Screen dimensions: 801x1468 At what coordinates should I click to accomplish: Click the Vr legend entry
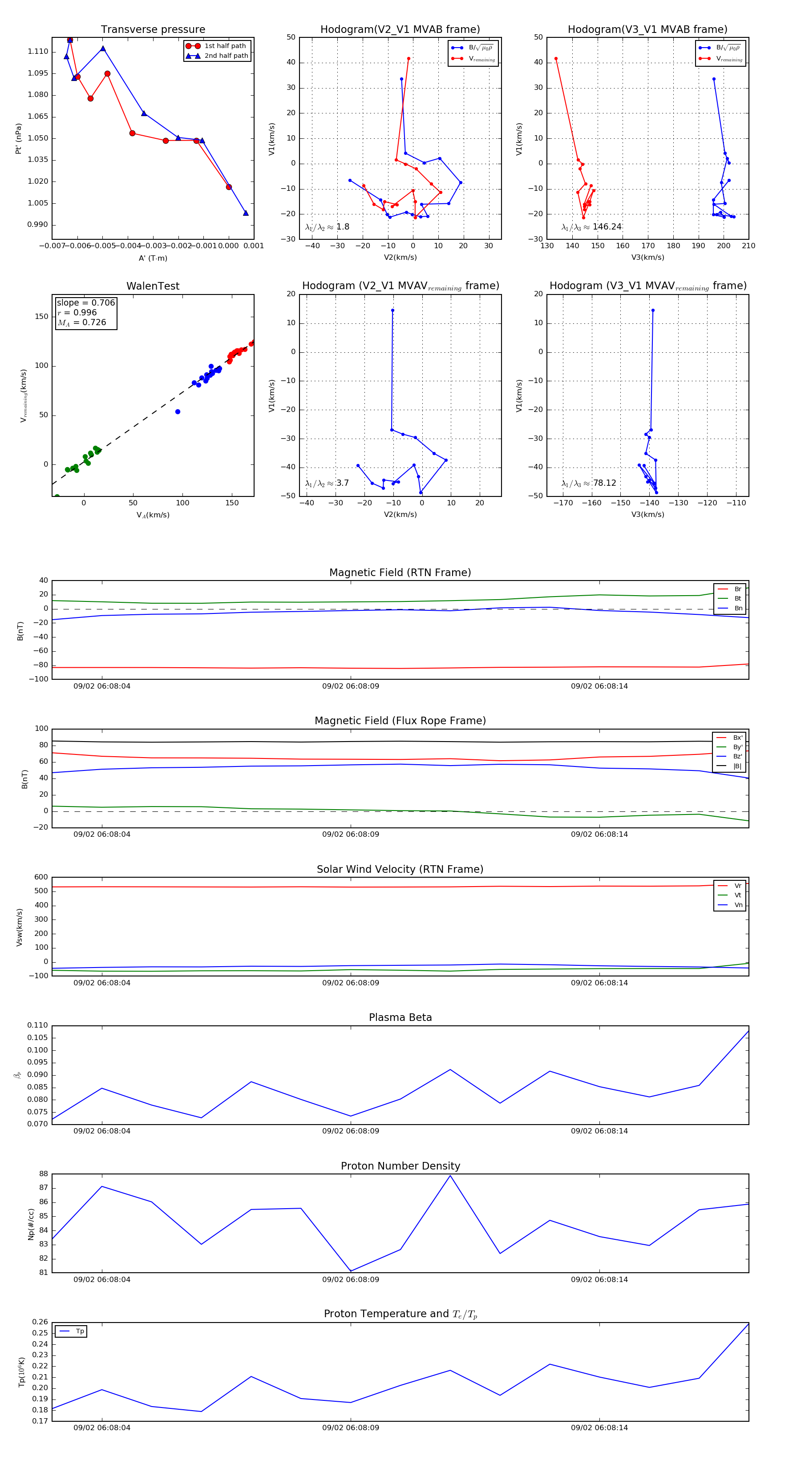(730, 886)
